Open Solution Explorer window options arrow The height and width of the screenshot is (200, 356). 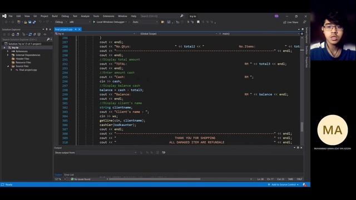click(x=43, y=29)
